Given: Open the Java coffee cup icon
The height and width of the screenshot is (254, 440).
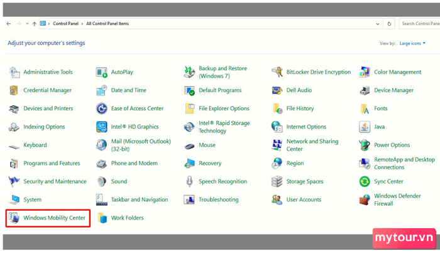Looking at the screenshot, I should [x=365, y=127].
